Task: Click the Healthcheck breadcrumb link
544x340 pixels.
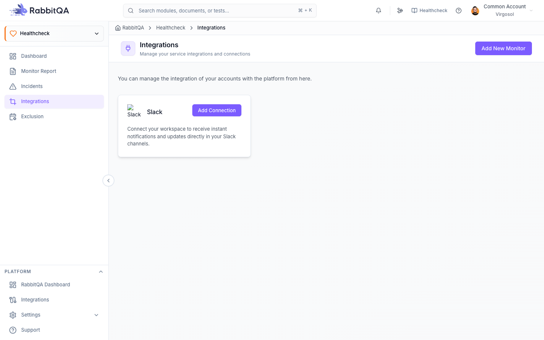Action: (x=171, y=28)
